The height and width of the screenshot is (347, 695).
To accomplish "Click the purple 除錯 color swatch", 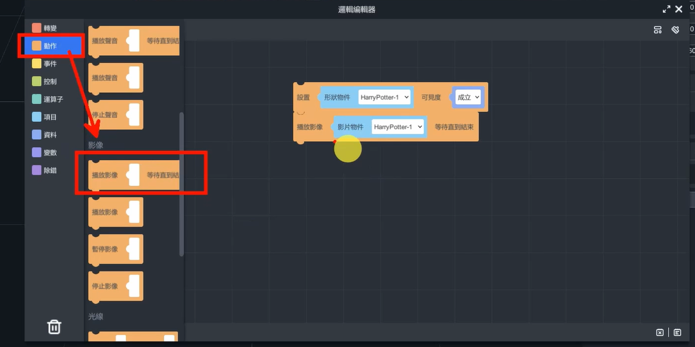I will (36, 170).
